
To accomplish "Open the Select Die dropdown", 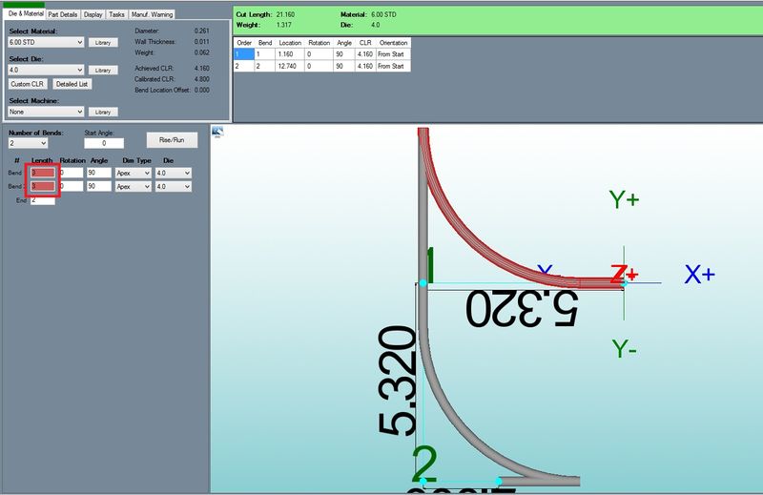I will point(46,71).
